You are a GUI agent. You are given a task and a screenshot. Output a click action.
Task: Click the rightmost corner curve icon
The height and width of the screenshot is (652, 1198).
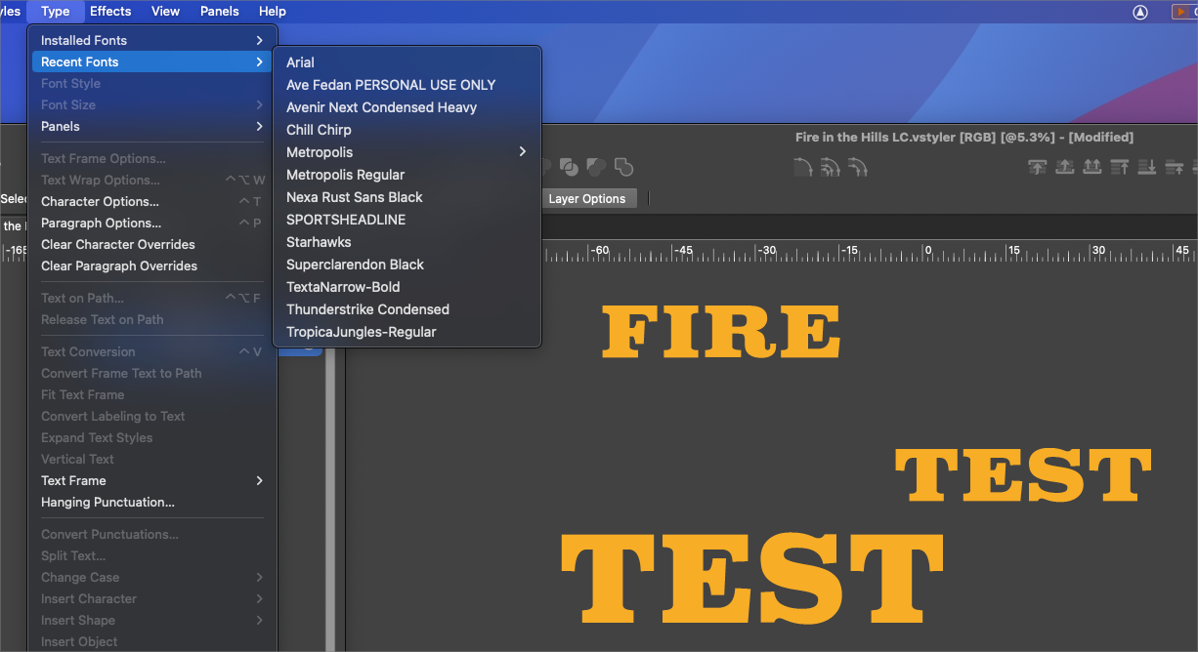(858, 167)
